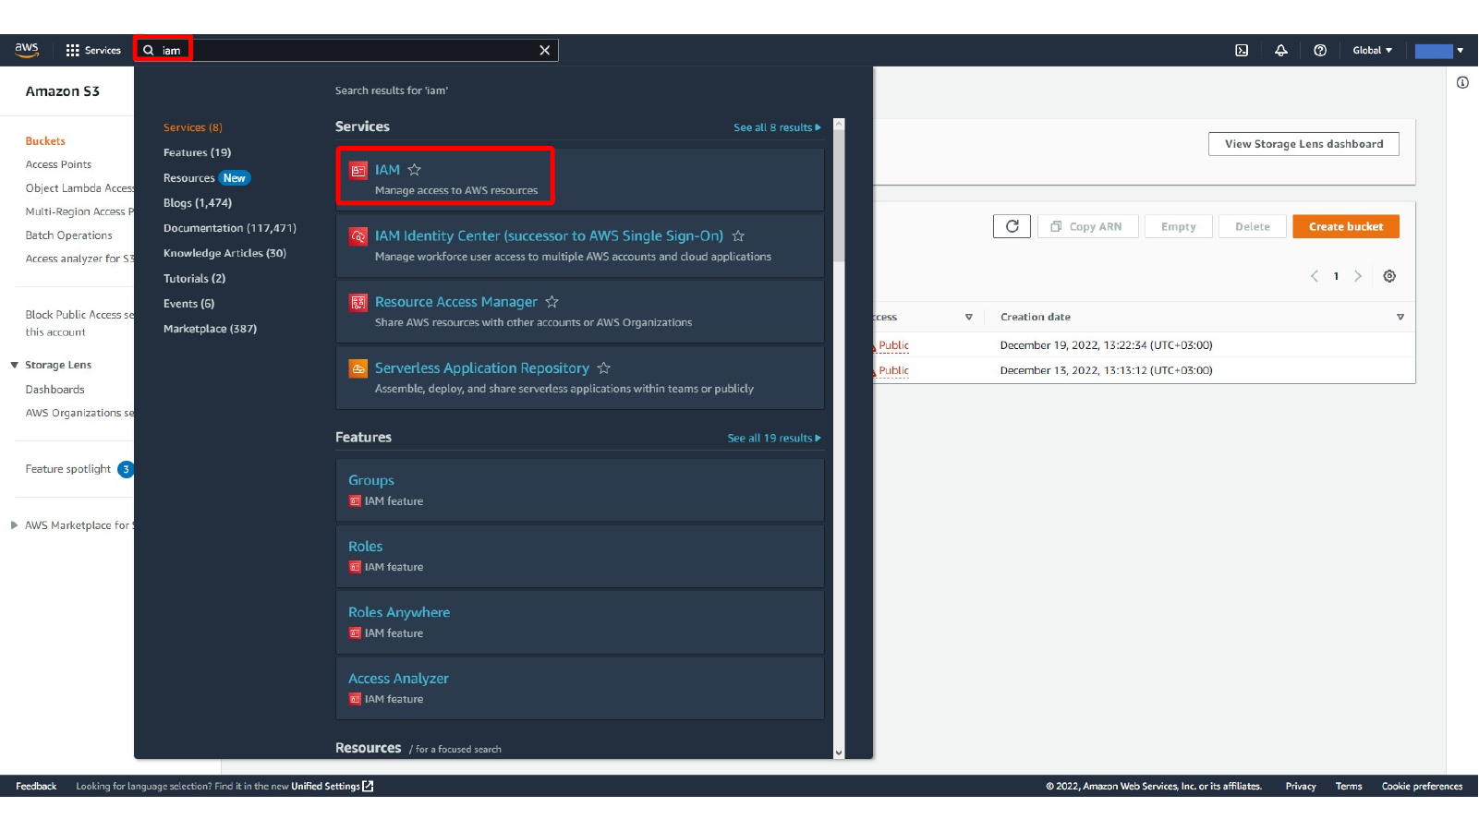This screenshot has width=1479, height=831.
Task: Open Feature spotlight in sidebar
Action: [68, 469]
